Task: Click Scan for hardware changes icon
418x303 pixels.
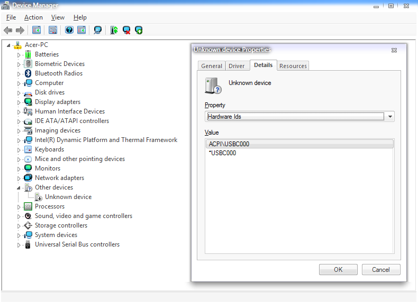Action: click(x=98, y=30)
